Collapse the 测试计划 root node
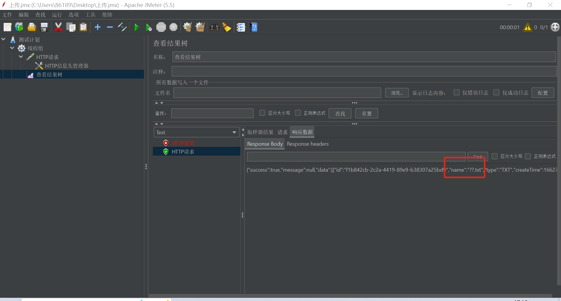561x301 pixels. (3, 39)
